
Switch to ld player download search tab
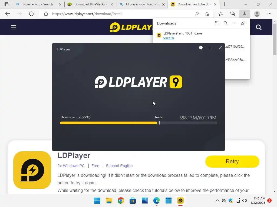(x=143, y=4)
